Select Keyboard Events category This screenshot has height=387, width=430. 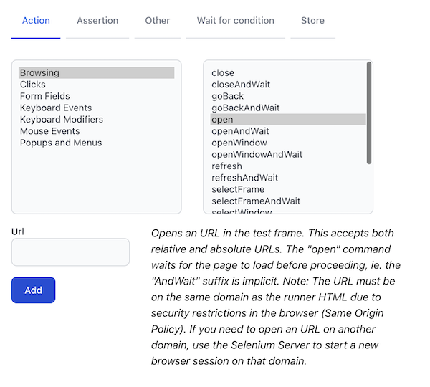pos(97,107)
